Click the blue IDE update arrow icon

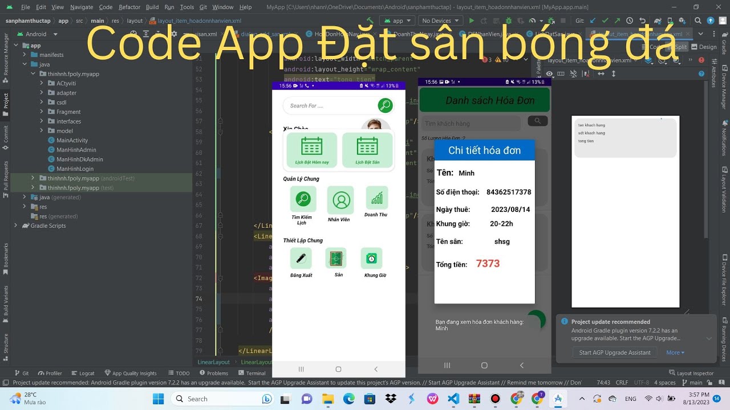pos(710,20)
